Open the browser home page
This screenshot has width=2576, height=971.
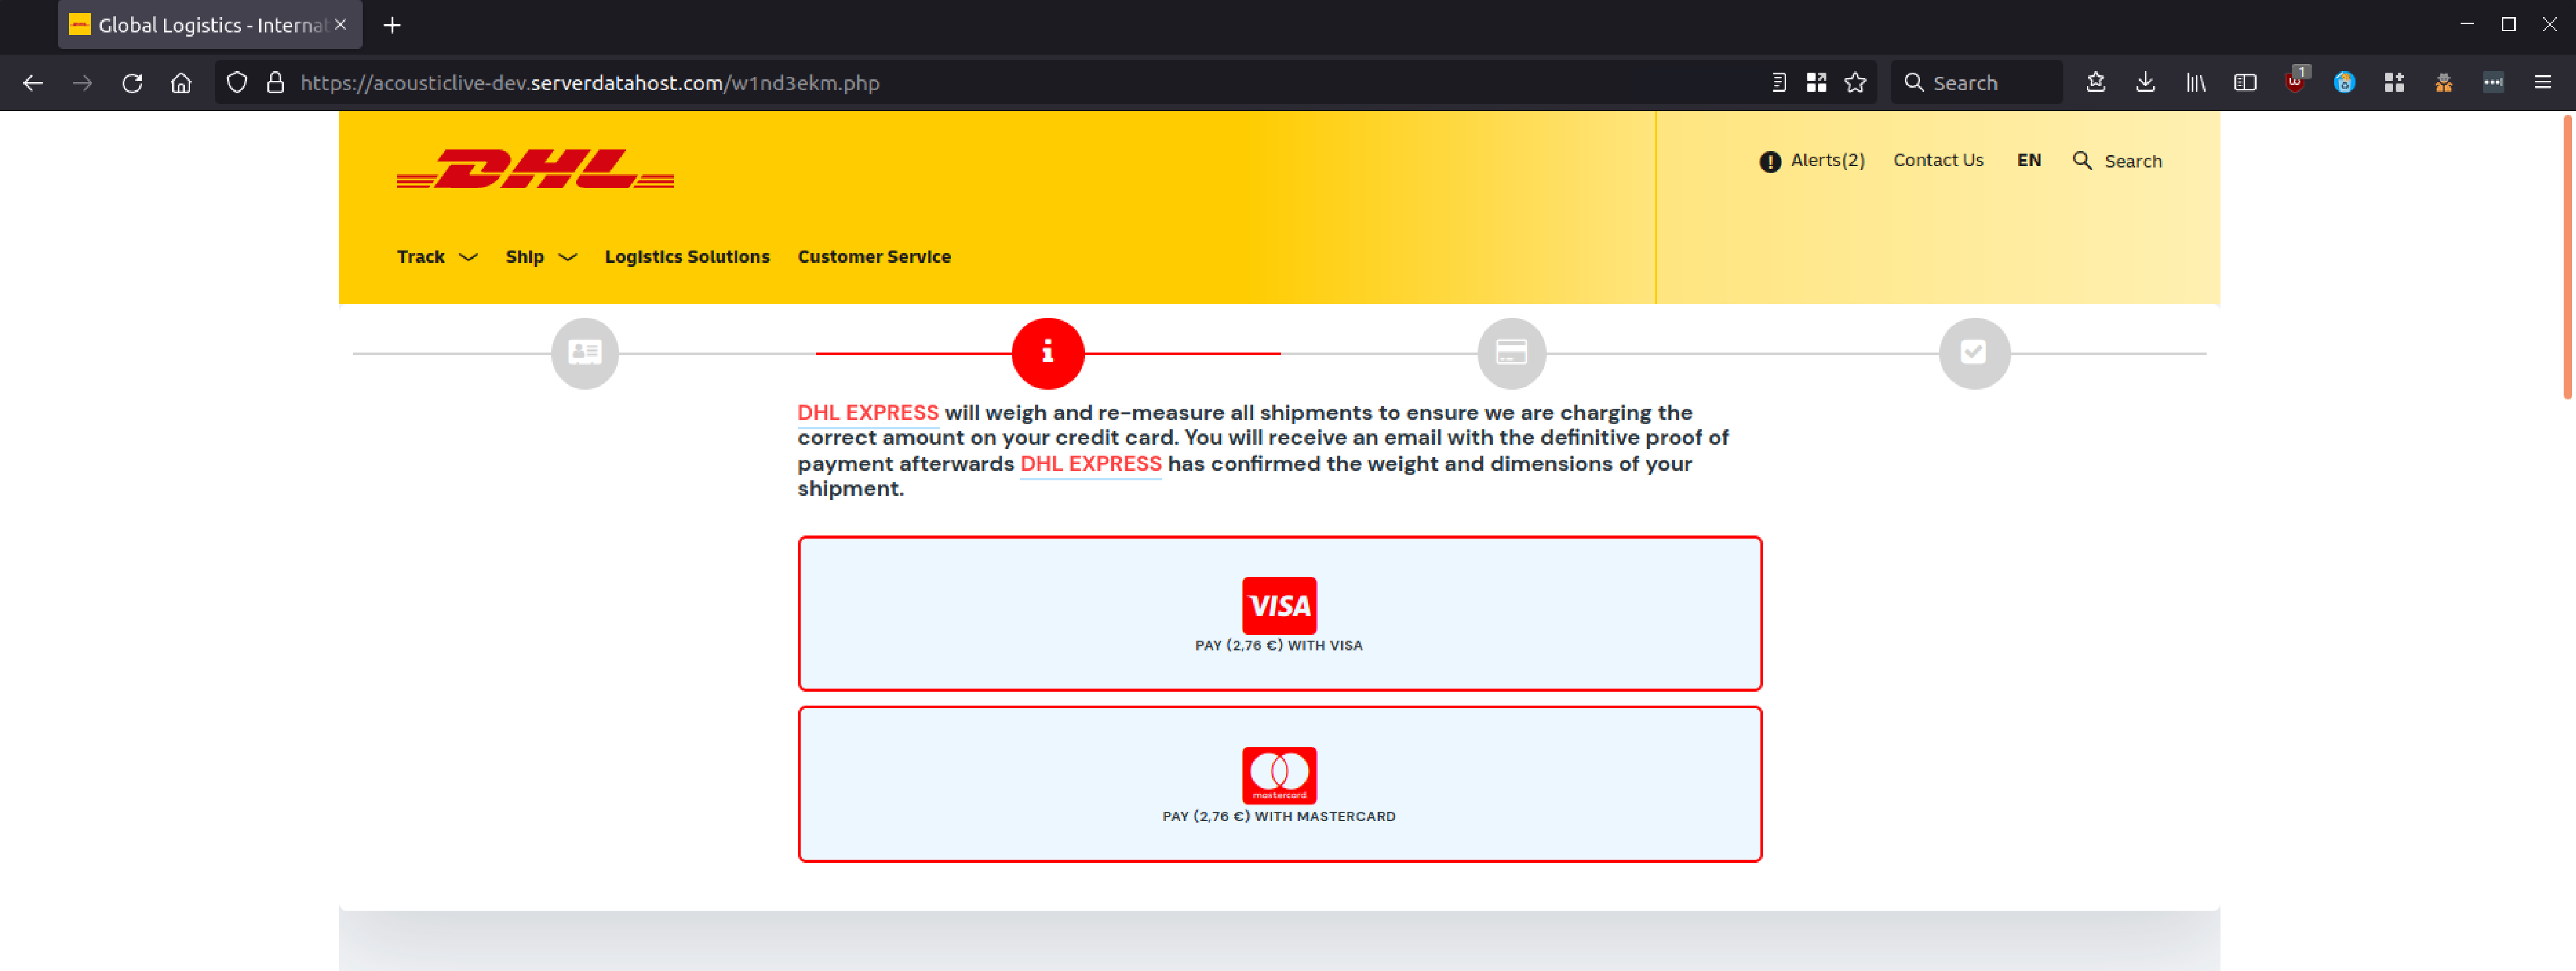(181, 83)
